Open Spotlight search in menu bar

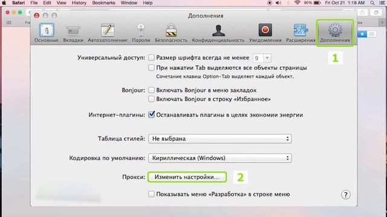pyautogui.click(x=372, y=3)
